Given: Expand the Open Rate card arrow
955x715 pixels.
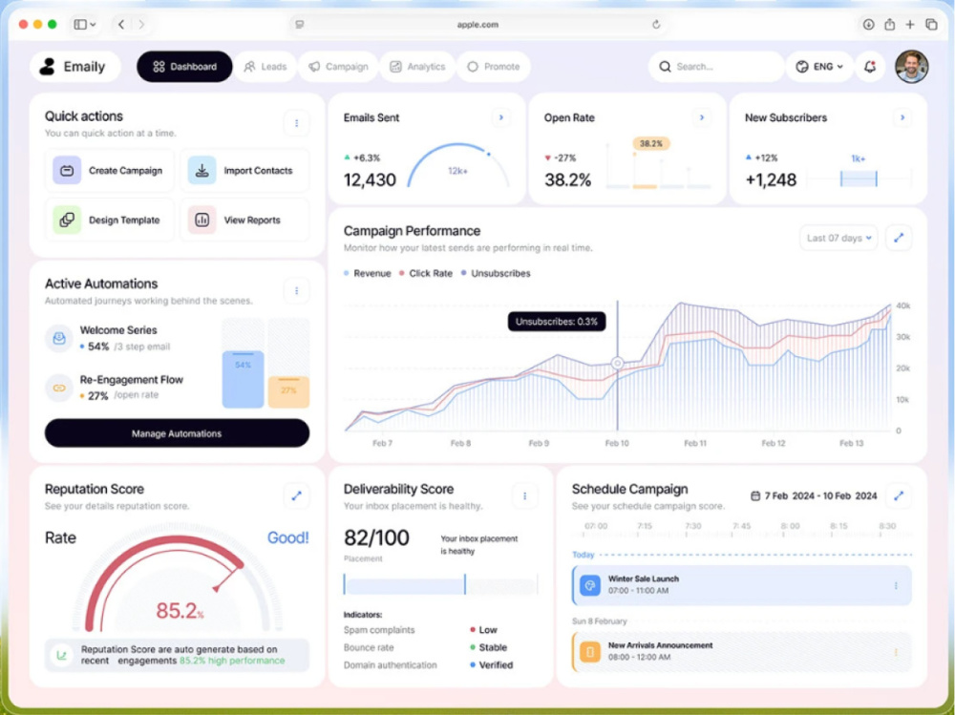Looking at the screenshot, I should pos(702,117).
